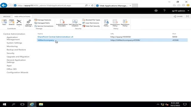Open Blocked File Types
The height and width of the screenshot is (107, 191).
pyautogui.click(x=91, y=20)
